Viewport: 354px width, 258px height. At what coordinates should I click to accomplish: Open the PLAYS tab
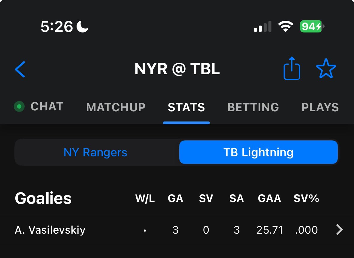point(320,107)
